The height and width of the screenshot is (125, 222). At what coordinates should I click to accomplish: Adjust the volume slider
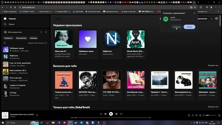(211, 115)
